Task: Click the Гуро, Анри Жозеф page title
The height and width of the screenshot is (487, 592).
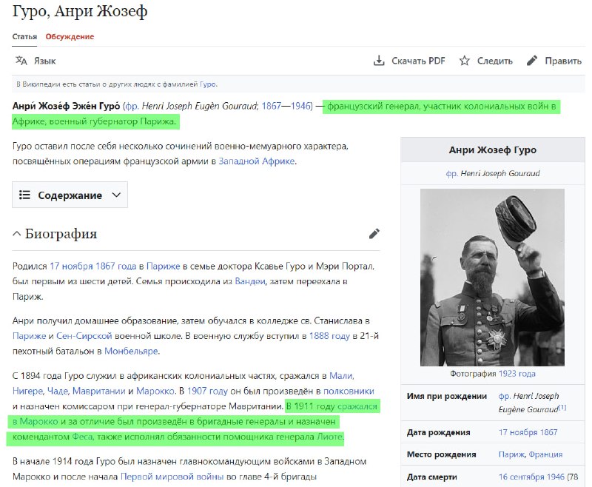Action: click(80, 11)
